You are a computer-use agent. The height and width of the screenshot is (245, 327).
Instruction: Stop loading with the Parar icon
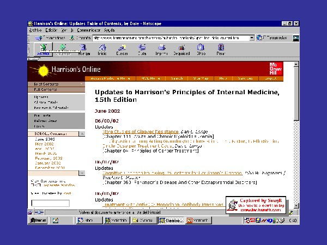(221, 50)
